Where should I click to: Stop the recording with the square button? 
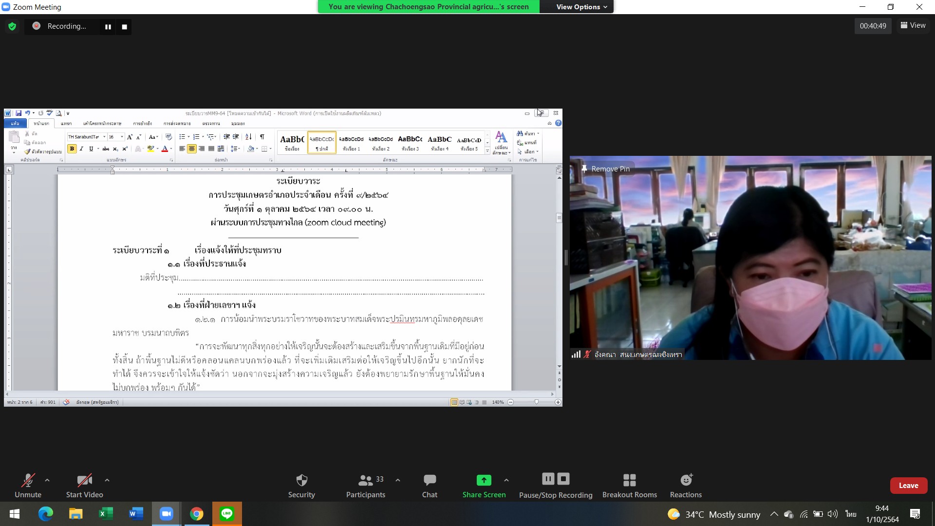(x=125, y=27)
